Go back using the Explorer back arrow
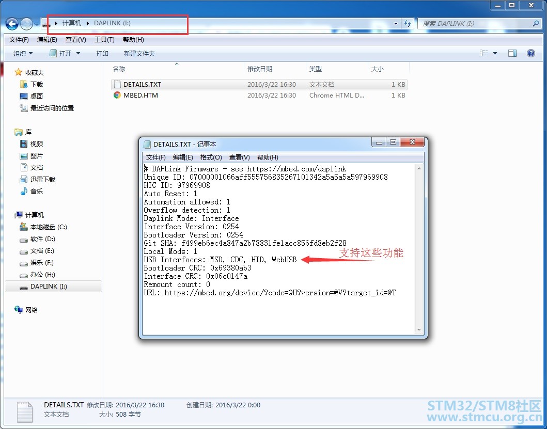 [x=12, y=24]
